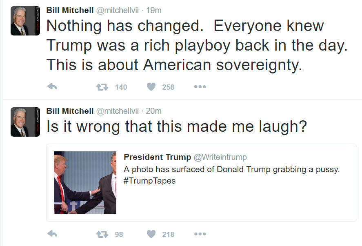Open Bill Mitchell's avatar on the 20m tweet
362x246 pixels.
pos(25,122)
